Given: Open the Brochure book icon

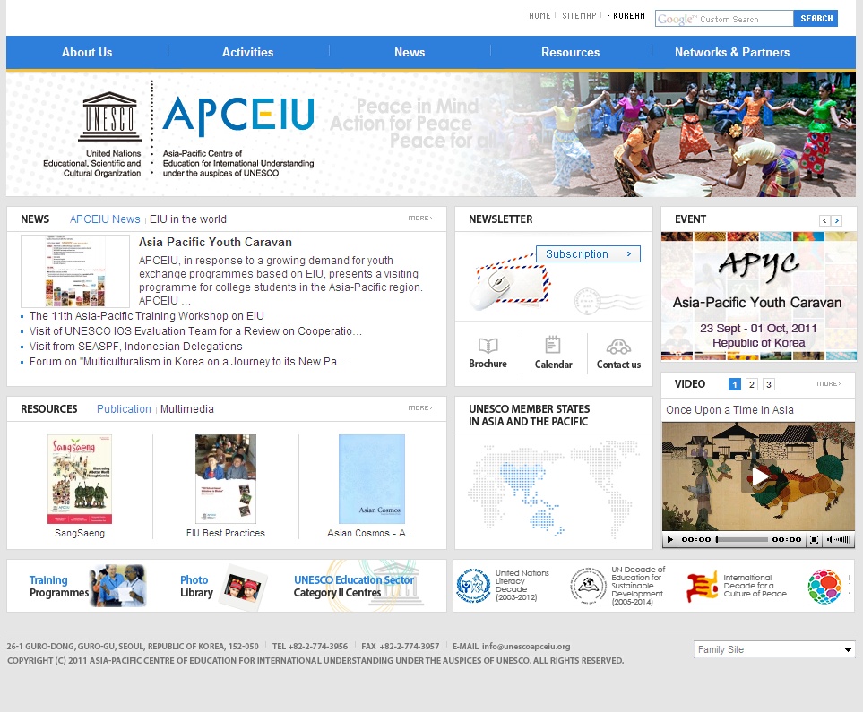Looking at the screenshot, I should point(488,346).
